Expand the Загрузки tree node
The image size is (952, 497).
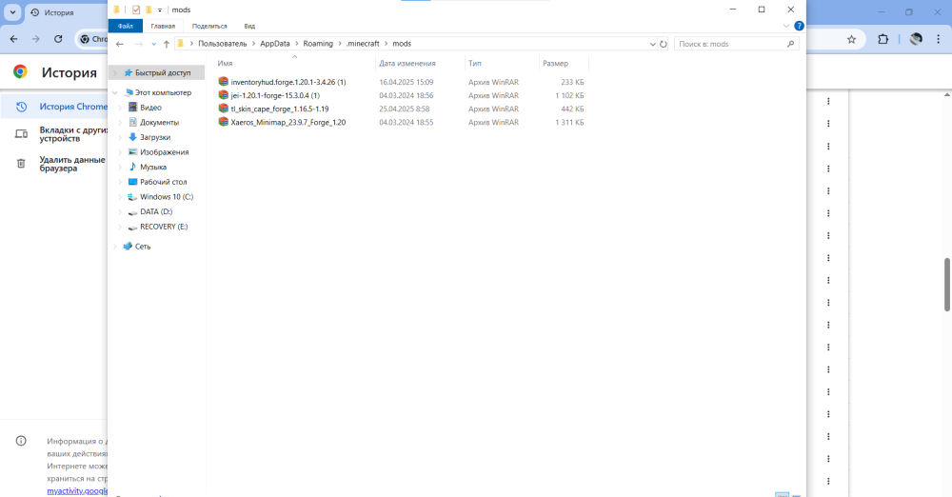coord(120,137)
